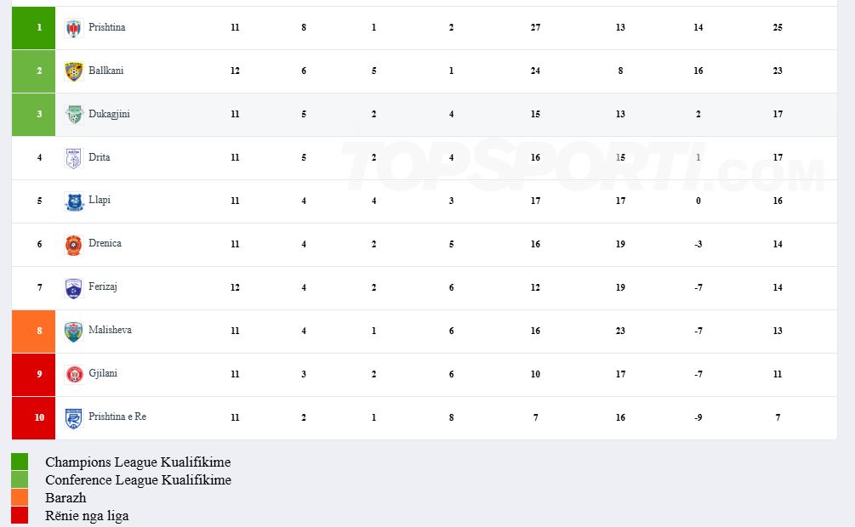Click the Gjilani club badge
Screen dimensions: 855x527
pyautogui.click(x=74, y=374)
